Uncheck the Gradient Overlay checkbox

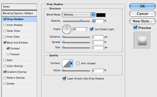point(5,72)
